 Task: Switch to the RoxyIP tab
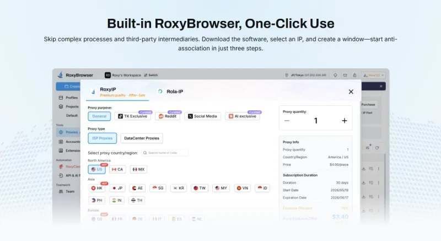tap(117, 92)
